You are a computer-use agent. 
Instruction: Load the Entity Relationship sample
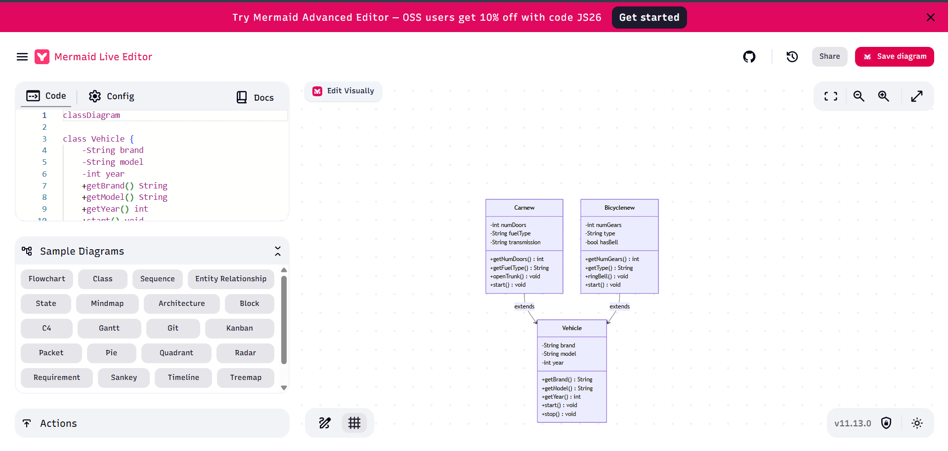coord(231,279)
